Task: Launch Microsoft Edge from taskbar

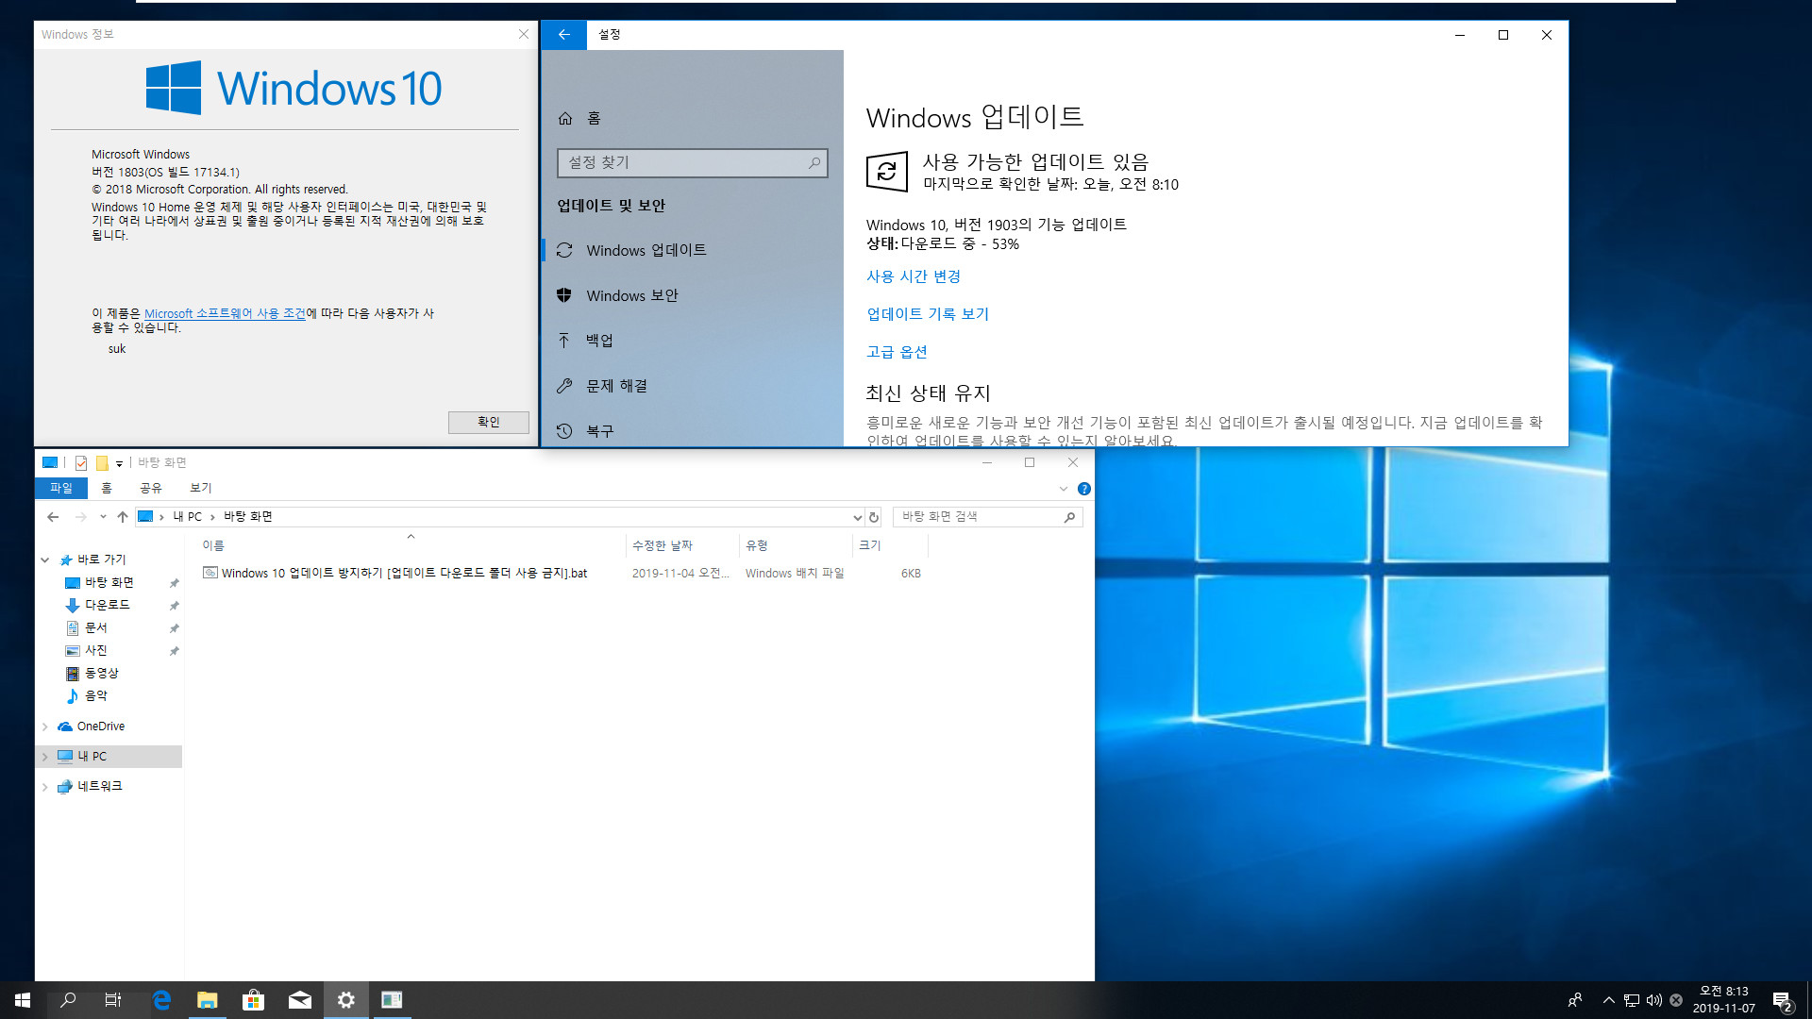Action: pyautogui.click(x=161, y=1000)
